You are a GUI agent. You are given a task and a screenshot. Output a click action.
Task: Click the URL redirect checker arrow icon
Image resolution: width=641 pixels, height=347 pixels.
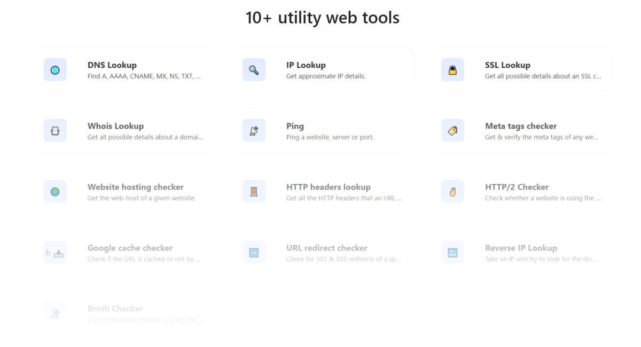(254, 253)
